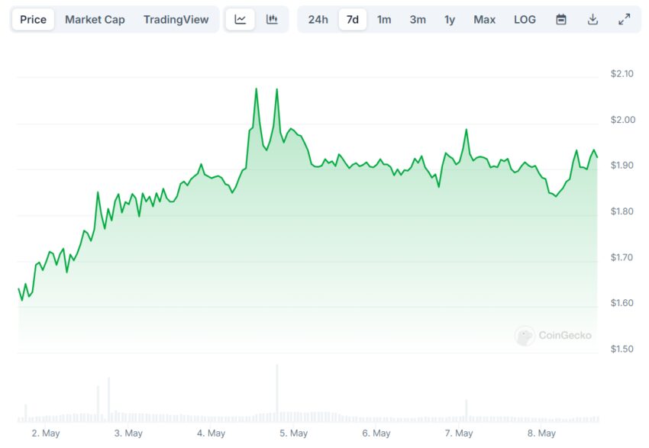649x448 pixels.
Task: Click the $2.00 price axis label
Action: click(622, 120)
